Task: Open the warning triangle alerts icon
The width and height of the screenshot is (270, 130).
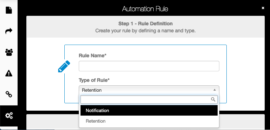Action: (9, 73)
